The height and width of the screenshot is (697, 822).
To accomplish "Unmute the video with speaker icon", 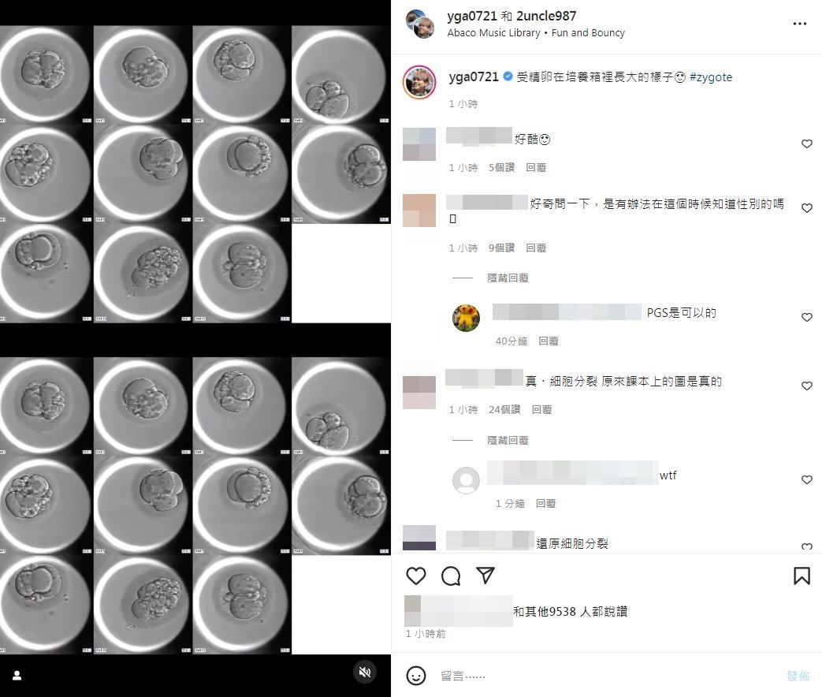I will [x=365, y=672].
